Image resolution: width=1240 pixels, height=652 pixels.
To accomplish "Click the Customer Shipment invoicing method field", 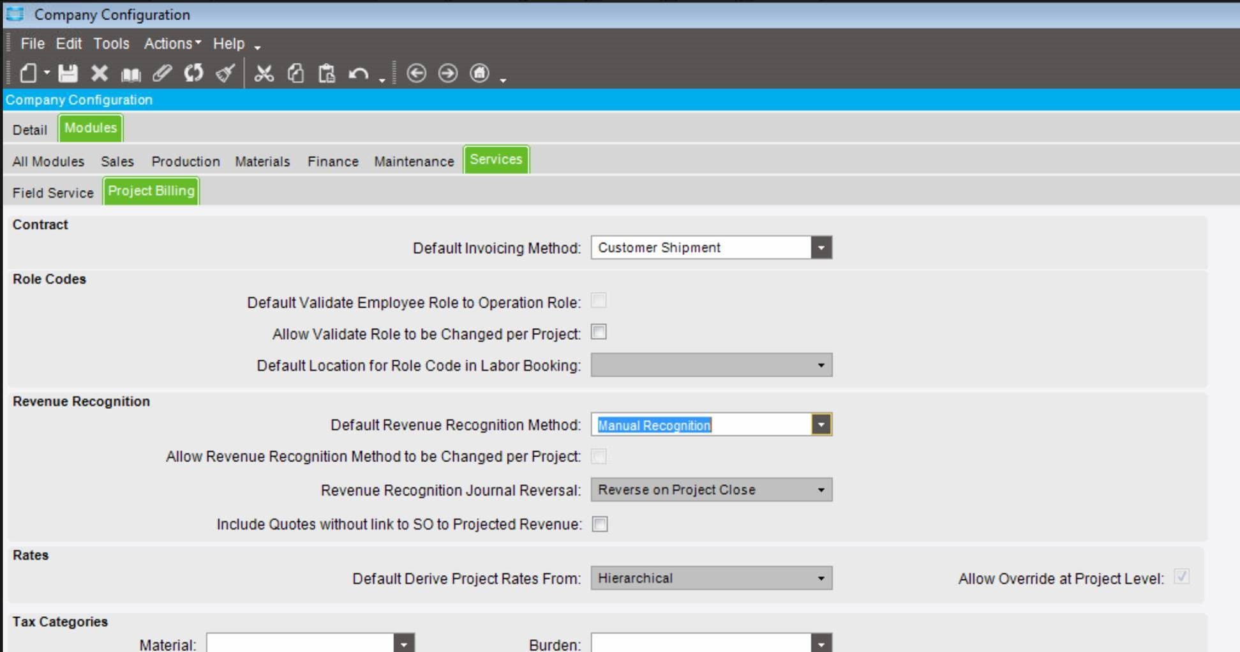I will [701, 248].
